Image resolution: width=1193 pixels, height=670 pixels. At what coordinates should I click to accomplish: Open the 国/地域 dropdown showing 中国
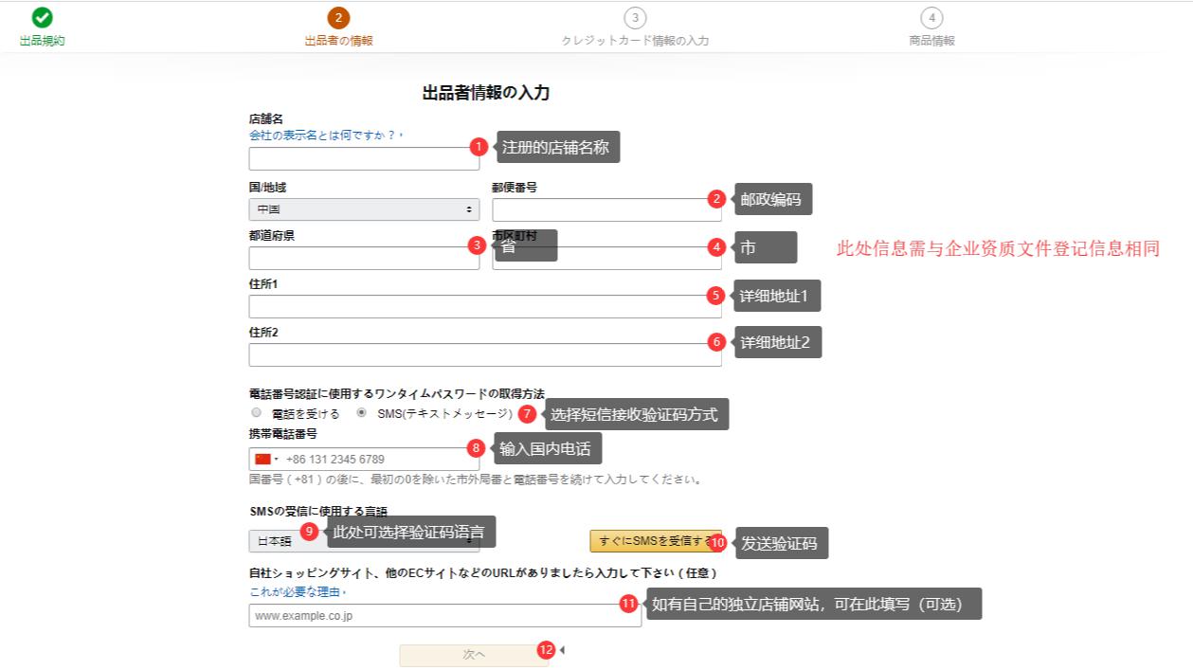pos(364,209)
